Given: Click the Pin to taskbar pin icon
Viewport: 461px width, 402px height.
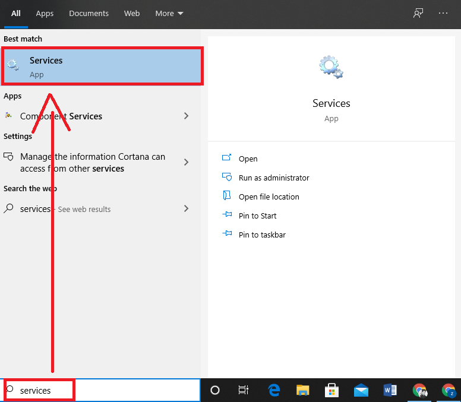Looking at the screenshot, I should (227, 233).
